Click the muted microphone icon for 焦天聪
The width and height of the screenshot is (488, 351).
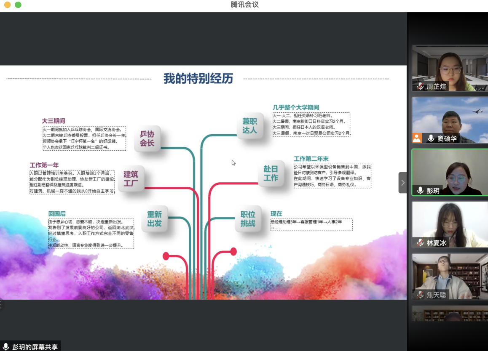420,295
